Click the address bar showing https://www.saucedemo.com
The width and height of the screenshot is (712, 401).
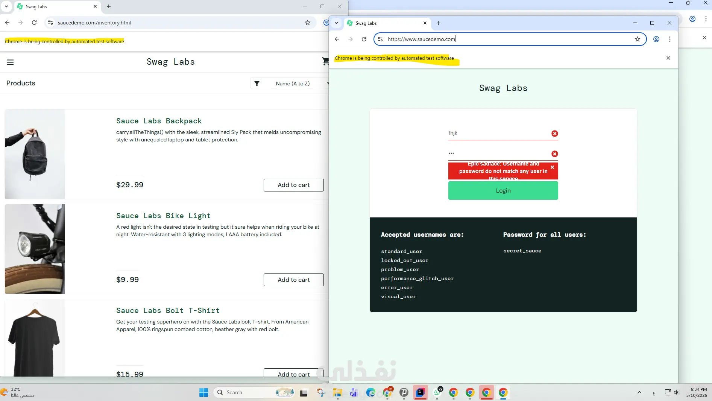(510, 39)
